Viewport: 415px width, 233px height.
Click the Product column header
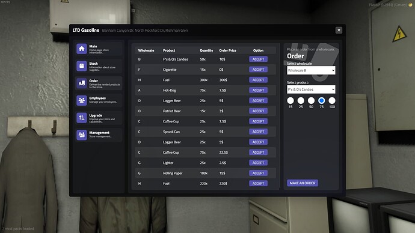[169, 50]
